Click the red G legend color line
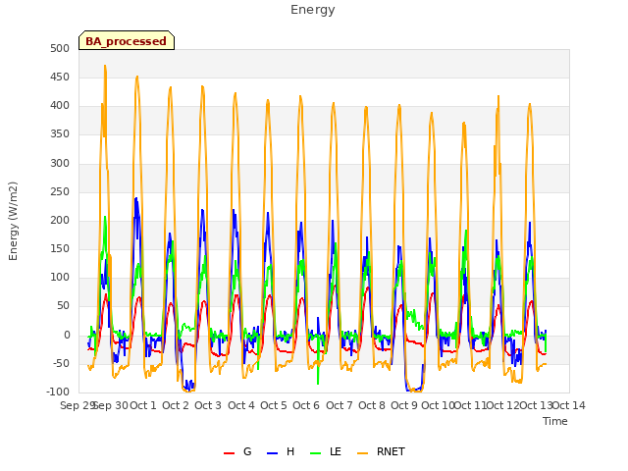The width and height of the screenshot is (628, 471). click(x=229, y=453)
